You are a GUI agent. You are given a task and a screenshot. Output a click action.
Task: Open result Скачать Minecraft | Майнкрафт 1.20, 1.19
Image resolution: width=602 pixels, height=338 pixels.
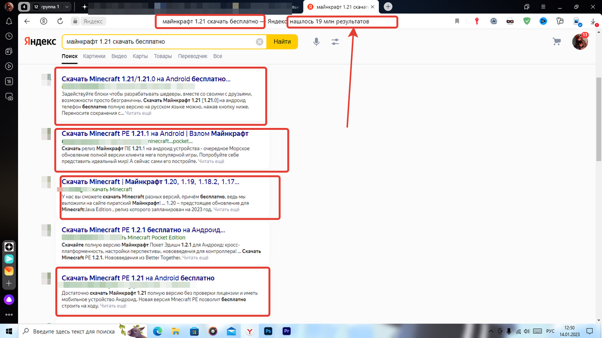tap(150, 182)
